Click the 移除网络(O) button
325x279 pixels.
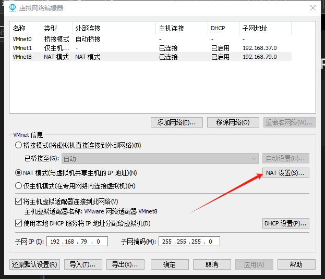click(233, 122)
